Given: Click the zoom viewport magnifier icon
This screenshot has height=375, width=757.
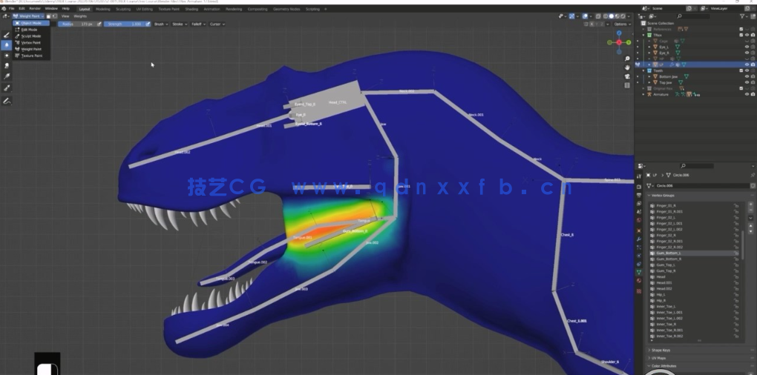Looking at the screenshot, I should click(627, 59).
